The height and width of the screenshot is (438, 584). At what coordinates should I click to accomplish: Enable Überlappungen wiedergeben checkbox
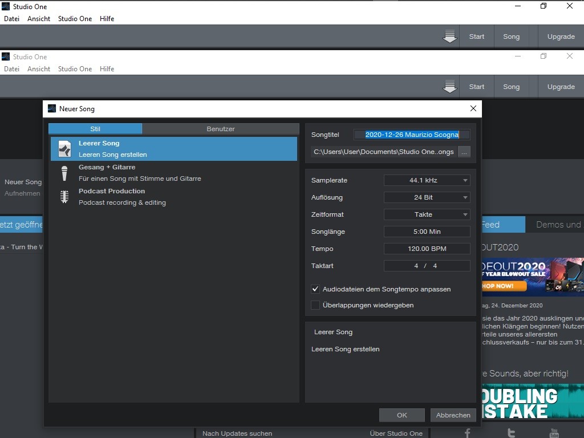[x=315, y=305]
